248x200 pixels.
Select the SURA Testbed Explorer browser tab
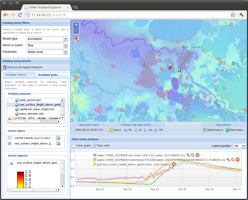click(x=45, y=7)
